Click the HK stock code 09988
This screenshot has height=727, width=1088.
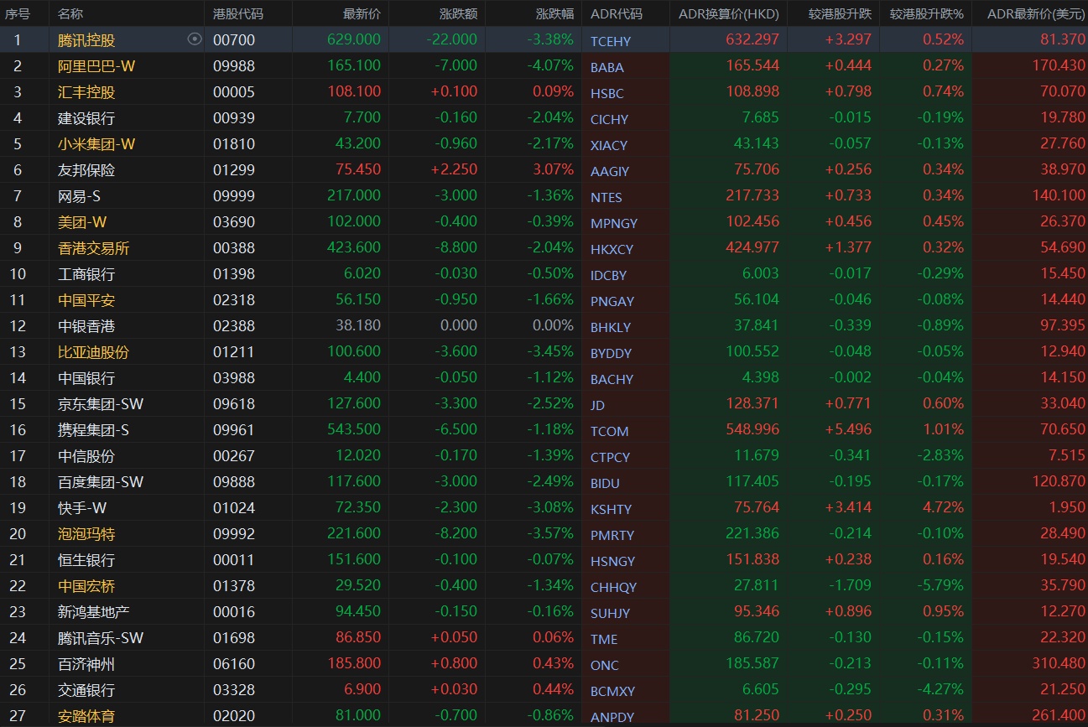click(x=234, y=65)
